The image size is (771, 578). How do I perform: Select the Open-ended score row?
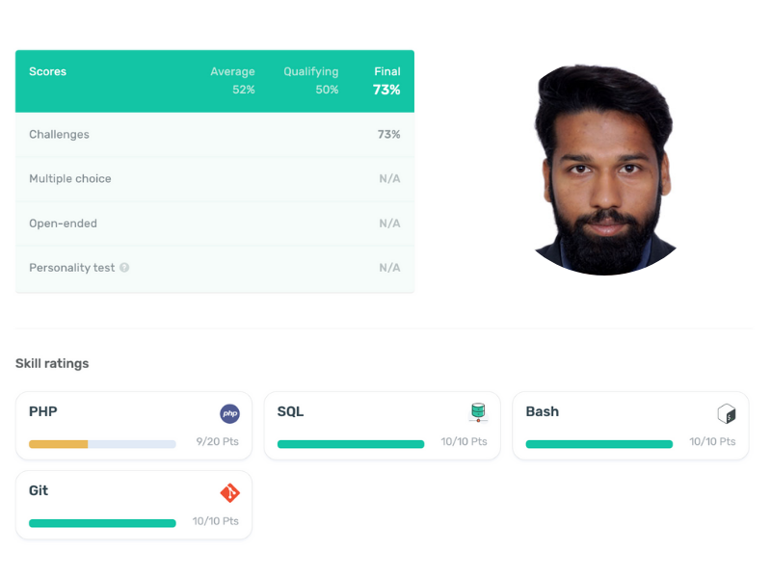pyautogui.click(x=215, y=223)
